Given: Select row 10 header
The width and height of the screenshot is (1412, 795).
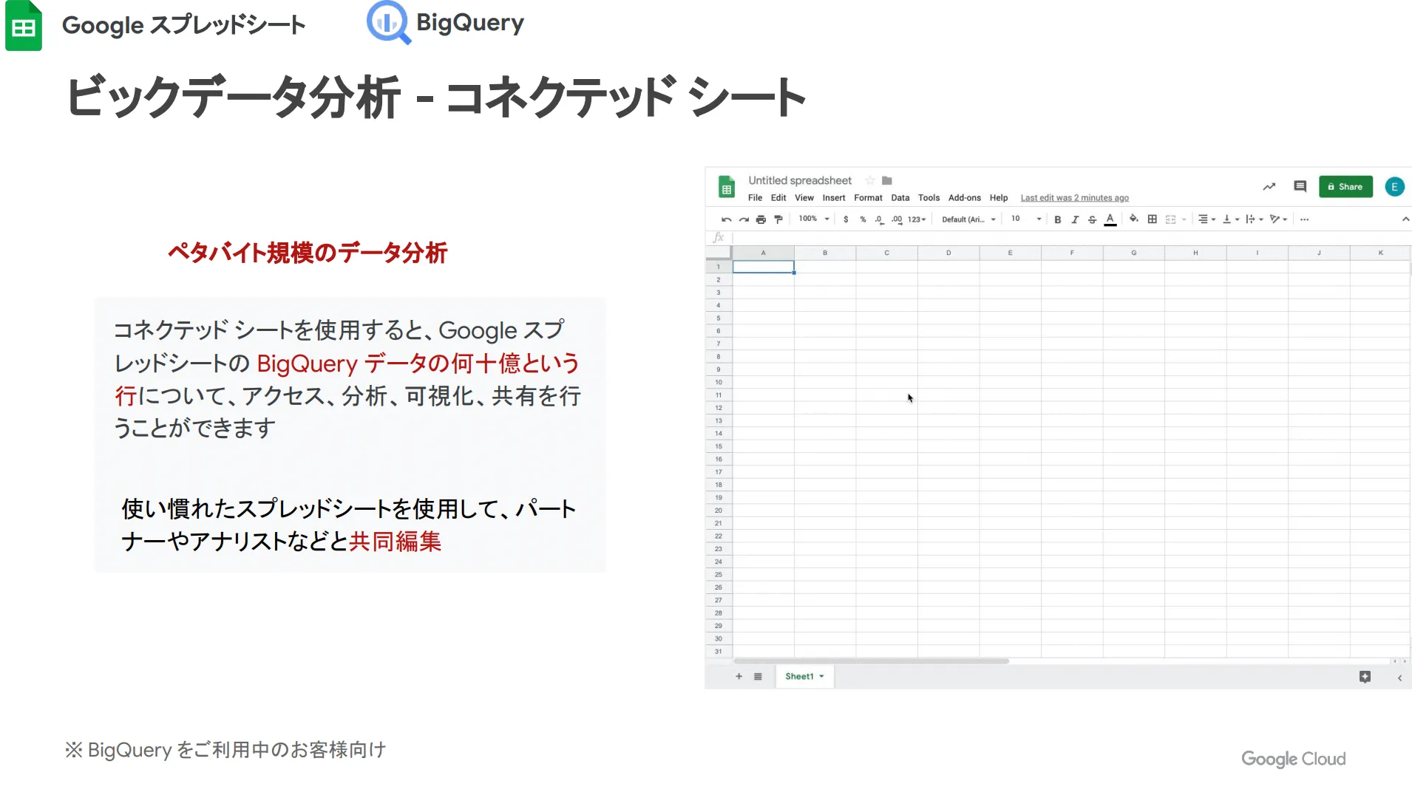Looking at the screenshot, I should [719, 382].
